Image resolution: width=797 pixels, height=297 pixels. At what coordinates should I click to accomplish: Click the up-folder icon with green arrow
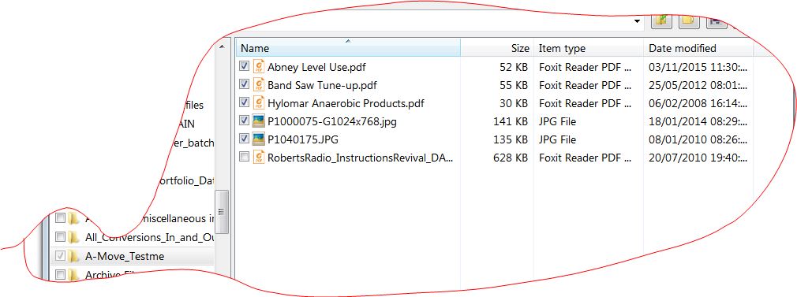[661, 20]
